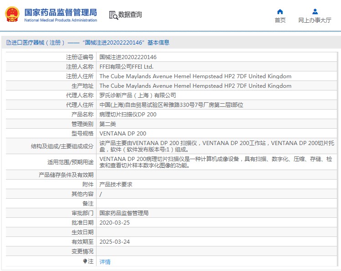Click the lightbulb icon next to 注
Screen dimensions: 341x271
click(85, 261)
